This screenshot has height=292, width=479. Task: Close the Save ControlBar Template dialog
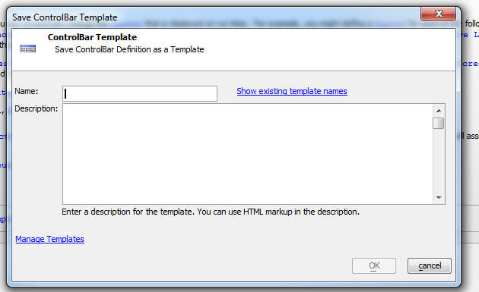(x=439, y=14)
